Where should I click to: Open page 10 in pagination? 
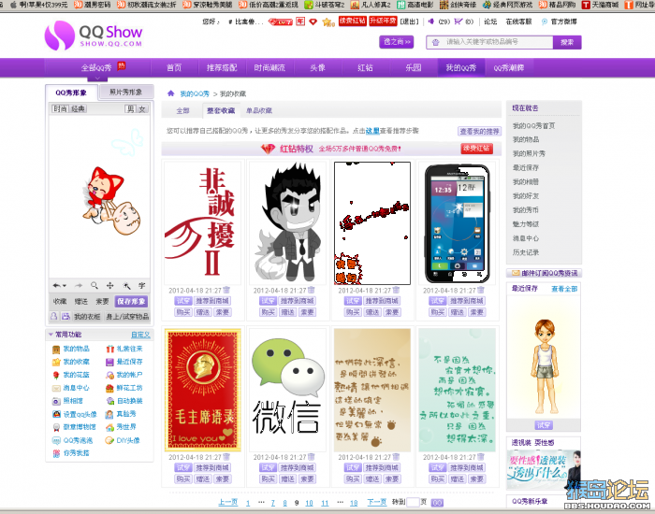point(309,503)
